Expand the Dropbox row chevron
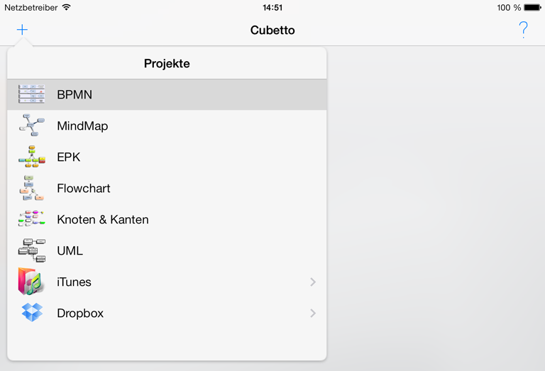This screenshot has width=545, height=371. coord(313,313)
